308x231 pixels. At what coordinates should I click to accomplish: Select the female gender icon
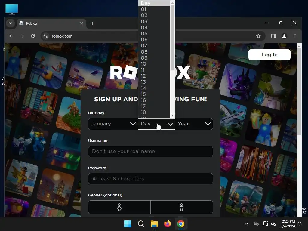coord(119,207)
